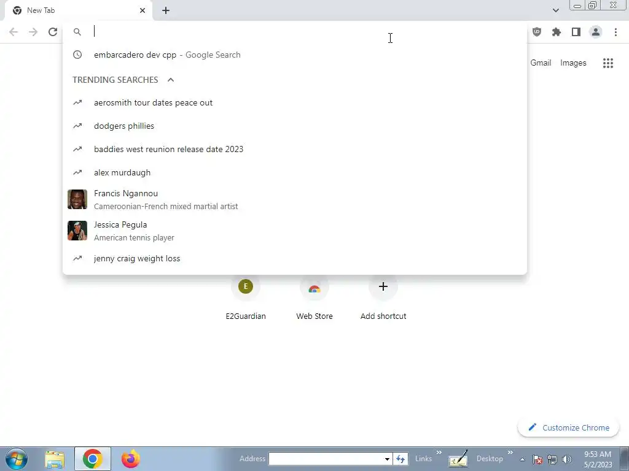Select baddies west reunion release date 2023
The height and width of the screenshot is (471, 629).
coord(295,150)
